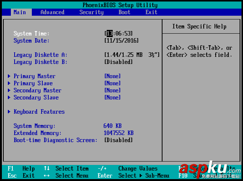Click the PhoenixBIOS Setup Utility title

click(120, 5)
